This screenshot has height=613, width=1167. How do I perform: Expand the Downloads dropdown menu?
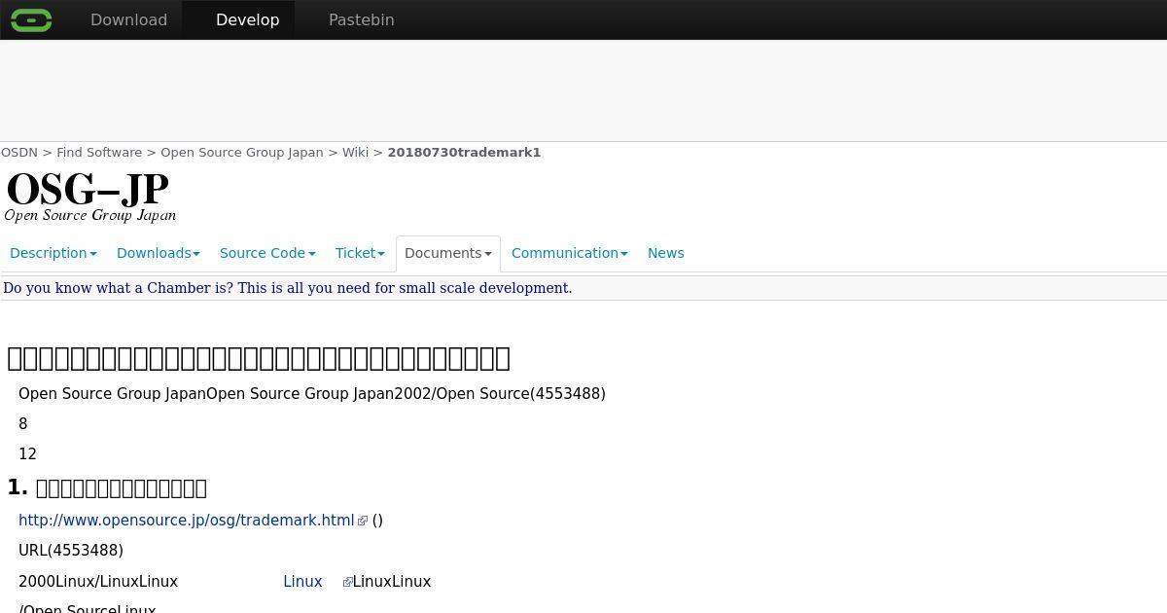pos(158,253)
